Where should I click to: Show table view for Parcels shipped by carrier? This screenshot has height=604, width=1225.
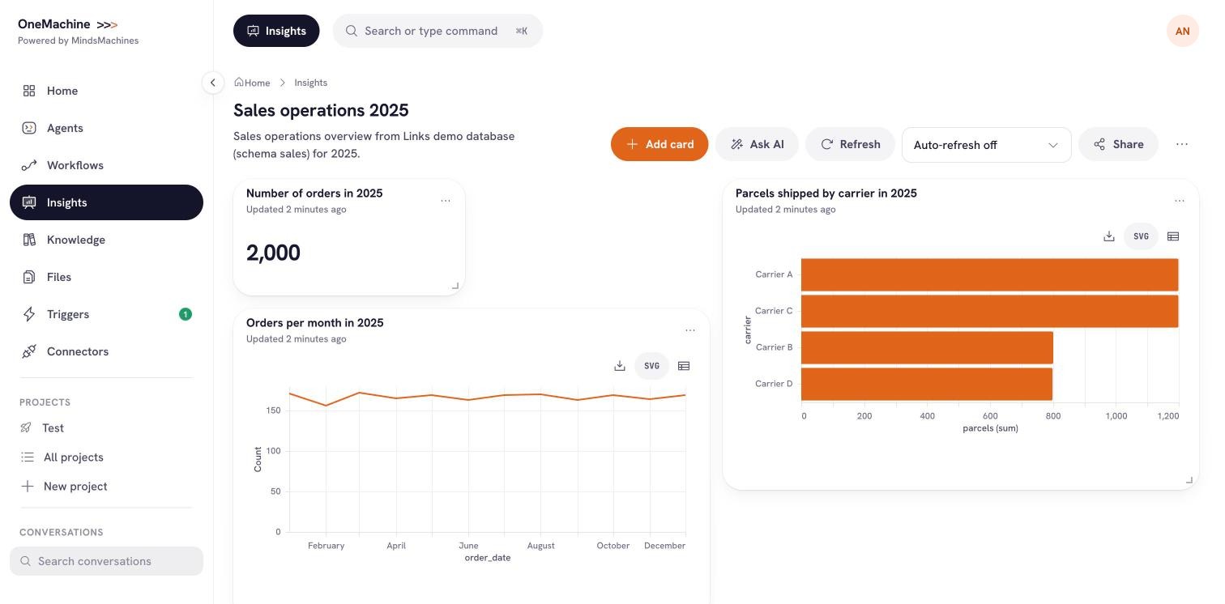(x=1173, y=236)
